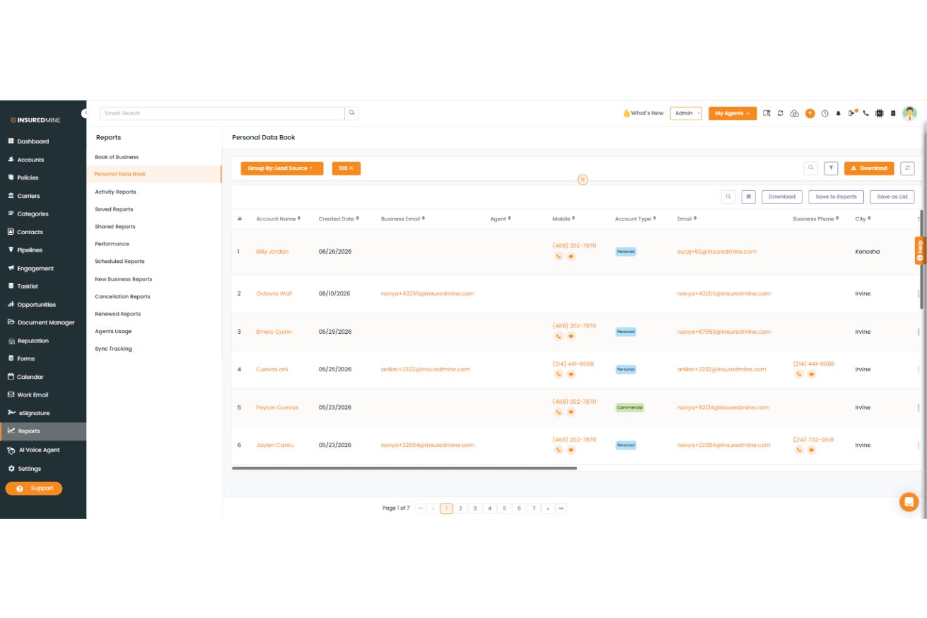
Task: Message Emery Quinn's mobile via chat icon
Action: click(x=571, y=336)
